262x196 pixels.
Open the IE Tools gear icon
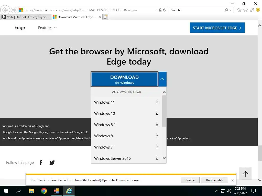252,10
